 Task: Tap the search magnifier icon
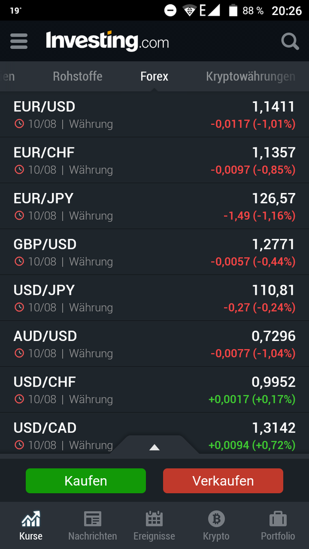[x=290, y=41]
